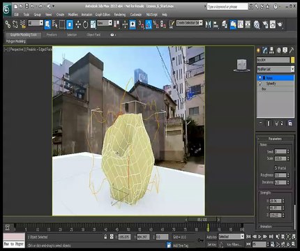Viewport: 300px width, 251px height.
Task: Click the Play Animation button
Action: coord(260,237)
